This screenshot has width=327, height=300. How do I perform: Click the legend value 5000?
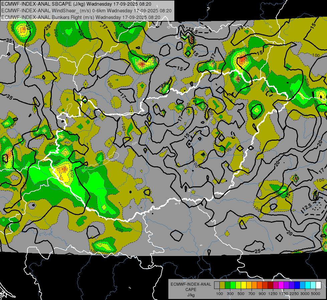[x=316, y=294]
